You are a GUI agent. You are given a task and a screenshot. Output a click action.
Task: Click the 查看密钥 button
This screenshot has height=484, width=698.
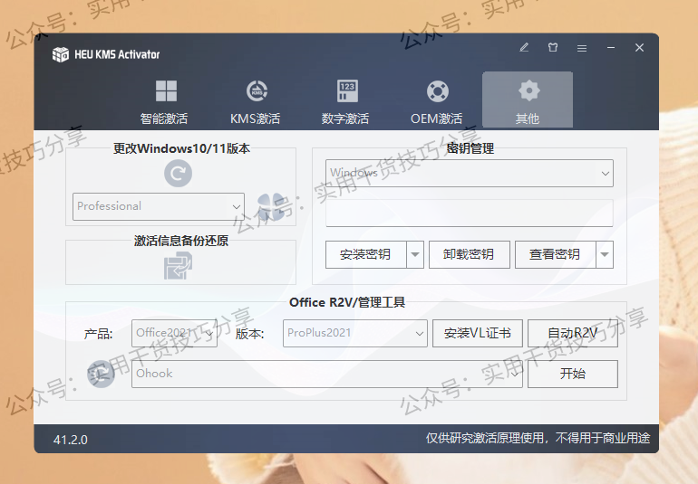coord(555,255)
